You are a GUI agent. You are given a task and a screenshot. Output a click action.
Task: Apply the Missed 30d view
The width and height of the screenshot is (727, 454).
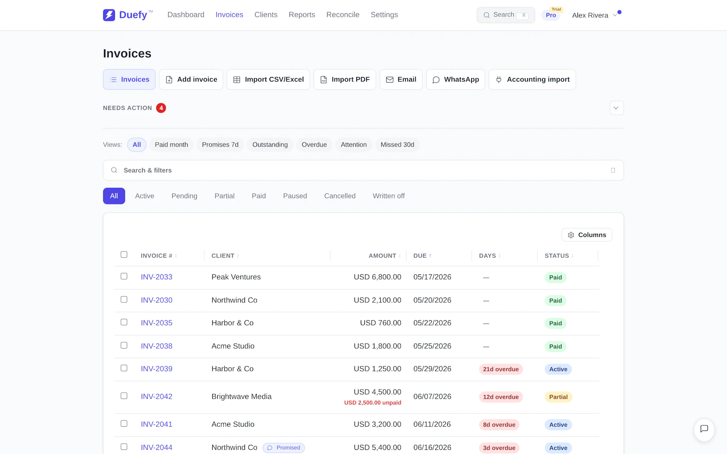click(x=397, y=145)
